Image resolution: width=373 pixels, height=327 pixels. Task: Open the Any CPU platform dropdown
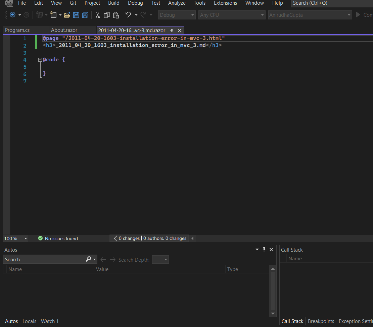coord(262,15)
